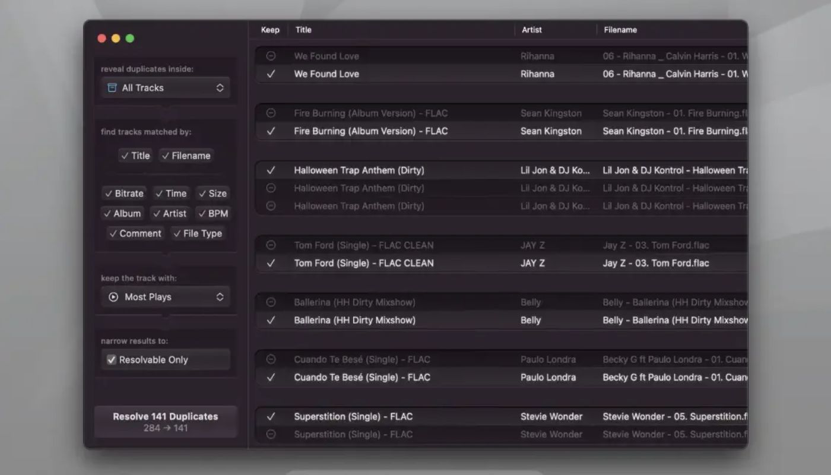
Task: Select the bright Paulo Londra artist cell
Action: coord(548,377)
